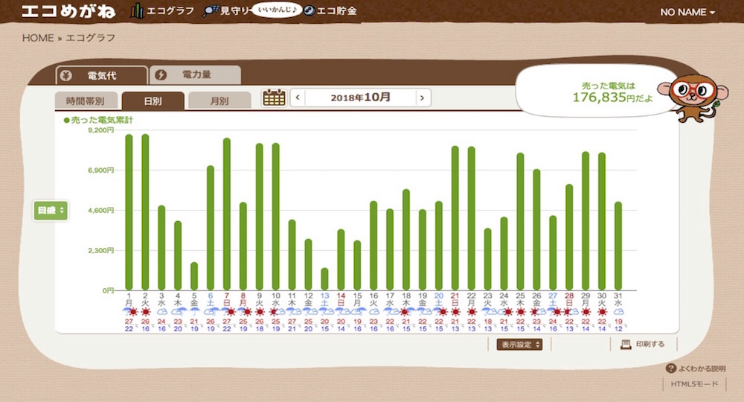Click the monkey mascot icon
The image size is (744, 402).
tap(693, 95)
